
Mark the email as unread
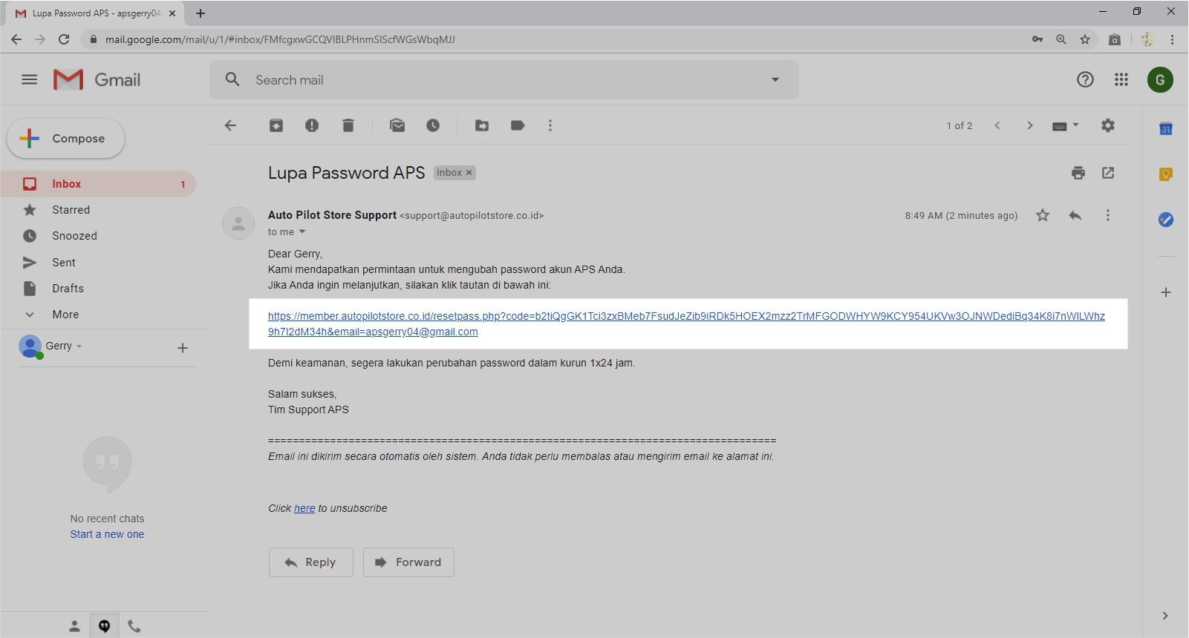[397, 125]
